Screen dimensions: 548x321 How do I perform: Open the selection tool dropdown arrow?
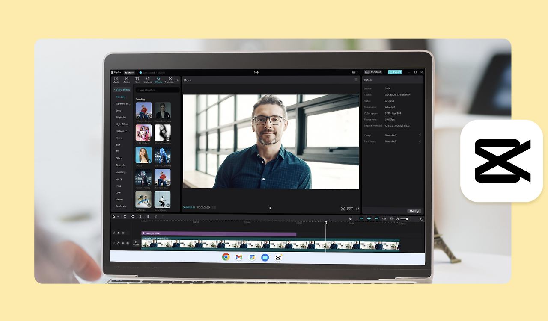point(118,217)
